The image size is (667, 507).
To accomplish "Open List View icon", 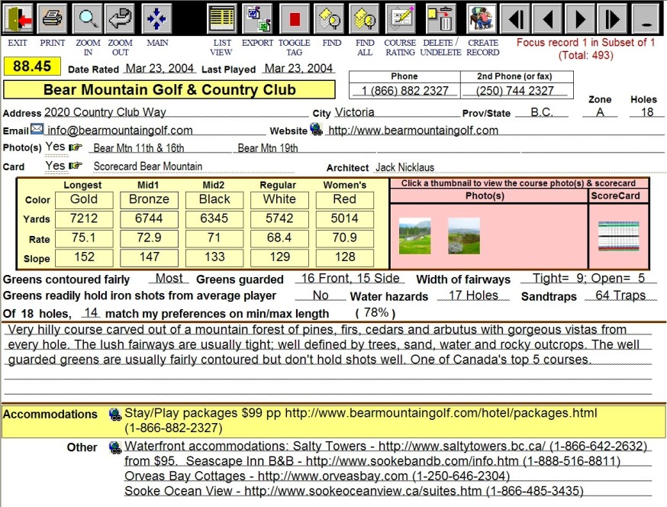I will click(221, 19).
